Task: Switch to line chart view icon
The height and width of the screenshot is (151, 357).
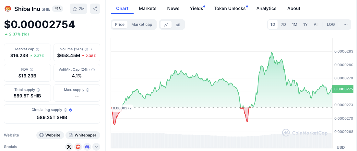Action: coord(166,25)
